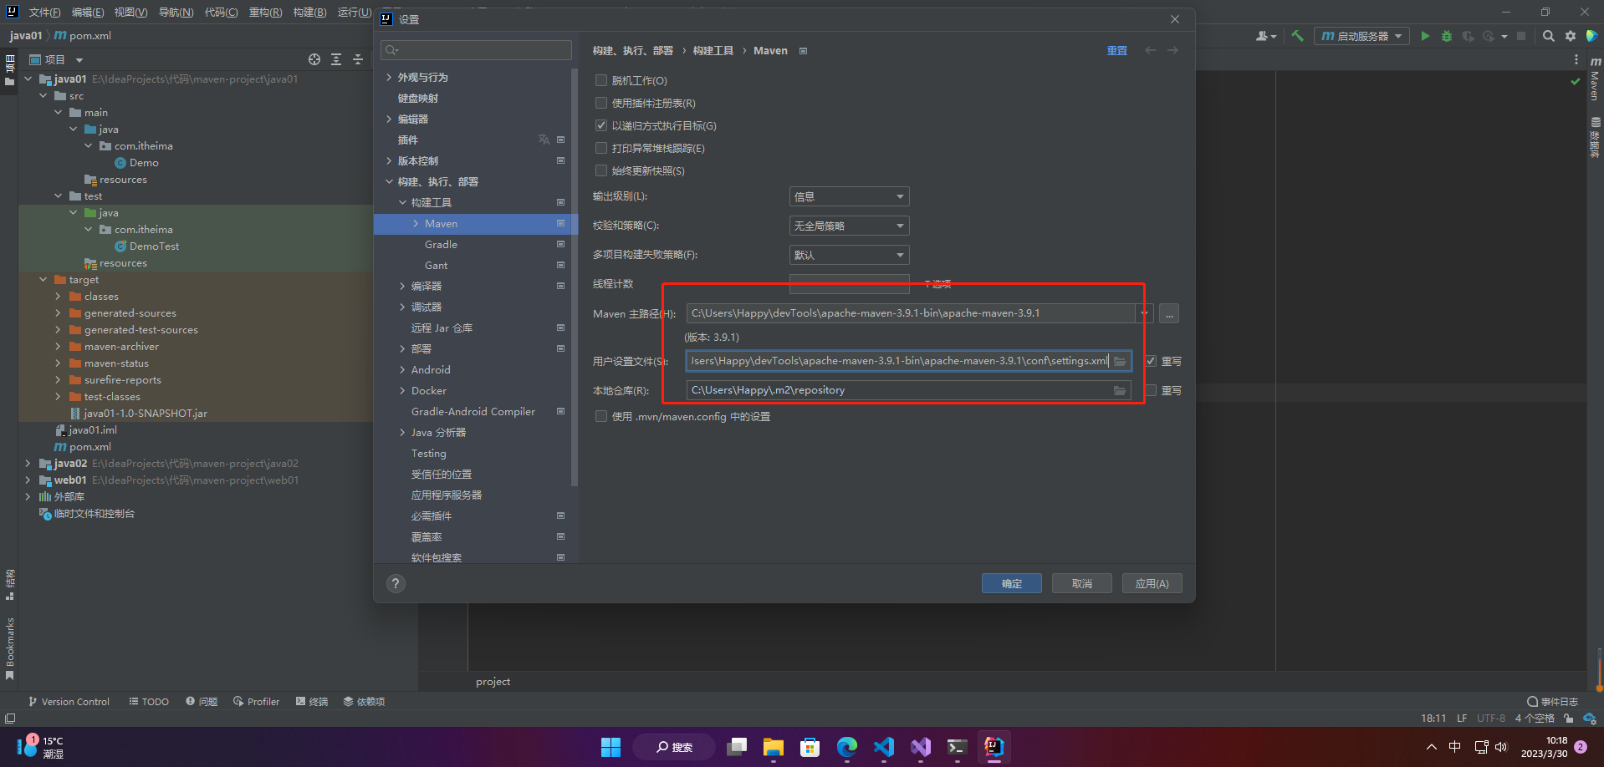This screenshot has height=767, width=1604.
Task: Click the 应用(A) button
Action: 1152,583
